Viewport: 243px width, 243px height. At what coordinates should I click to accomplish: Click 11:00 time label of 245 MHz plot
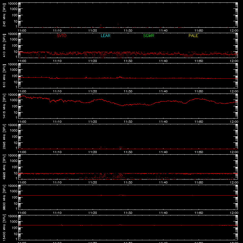point(22,31)
